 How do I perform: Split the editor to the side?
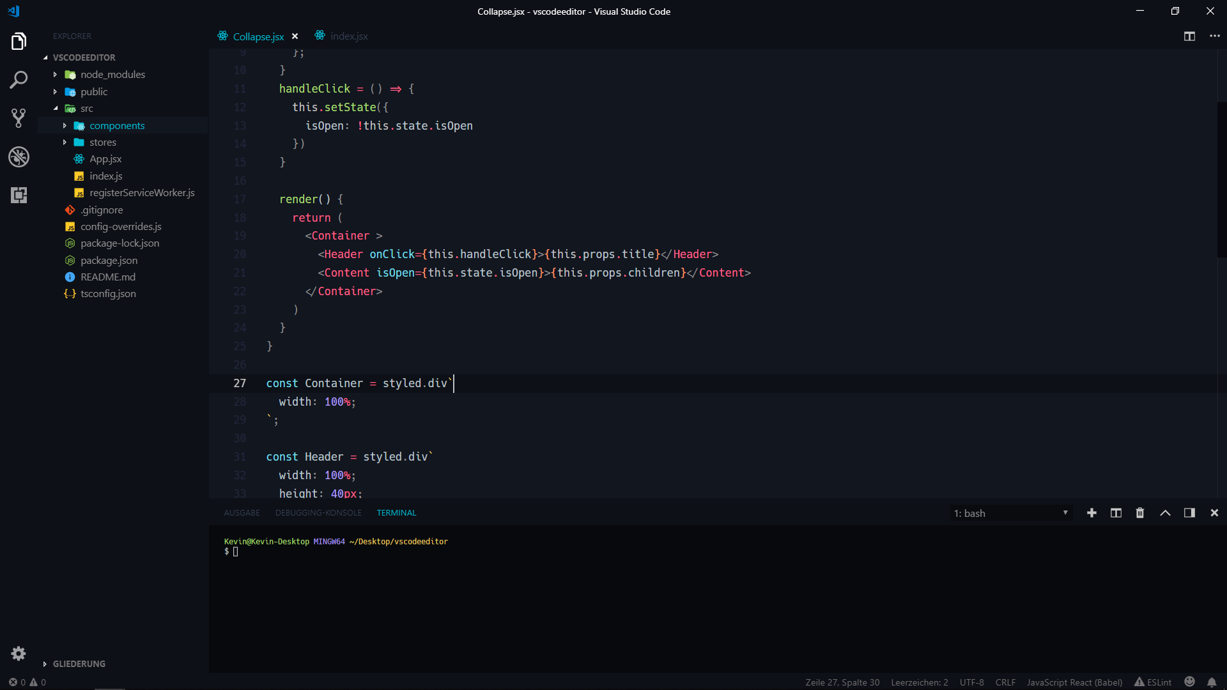coord(1189,36)
